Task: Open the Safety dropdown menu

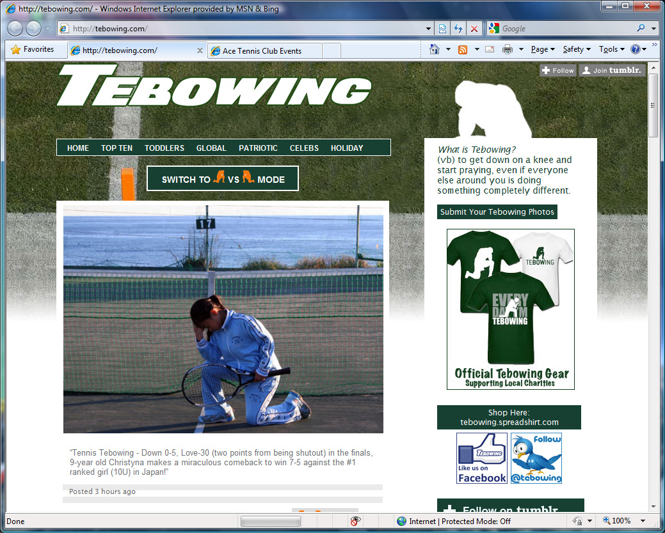Action: click(x=576, y=49)
